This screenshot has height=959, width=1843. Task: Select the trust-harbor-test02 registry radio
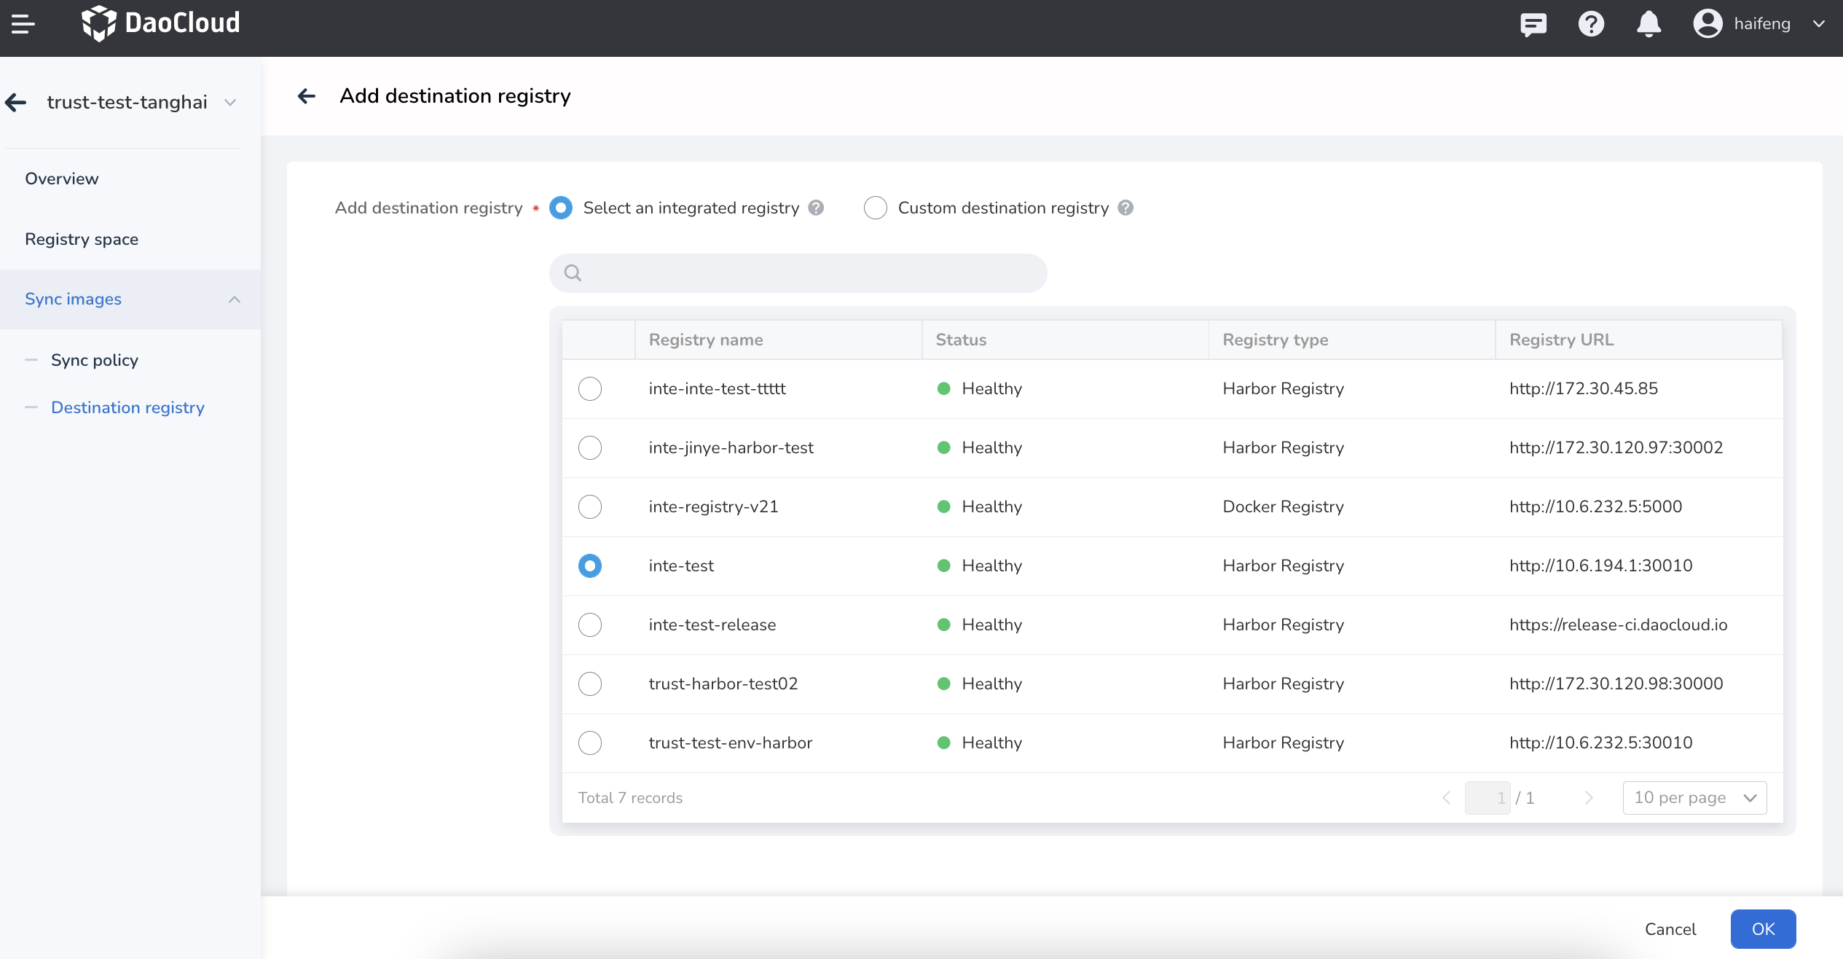pos(590,684)
